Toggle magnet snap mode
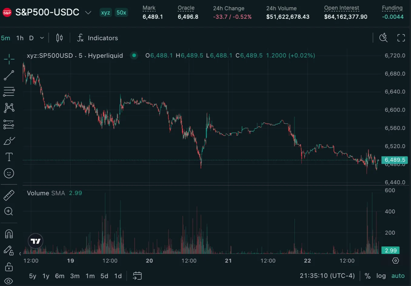The height and width of the screenshot is (286, 411). click(9, 234)
